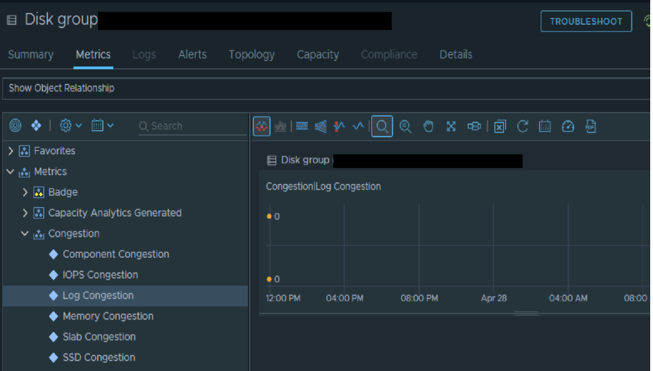Select the pan hand tool
Viewport: 653px width, 371px height.
coord(429,127)
